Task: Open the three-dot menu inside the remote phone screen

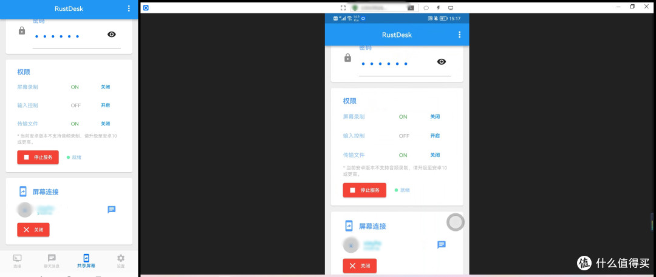Action: coord(460,35)
